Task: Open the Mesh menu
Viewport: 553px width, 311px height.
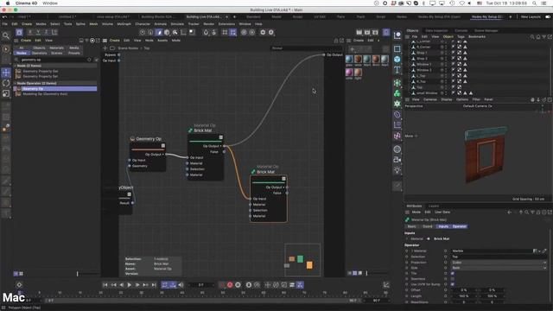Action: click(x=93, y=24)
